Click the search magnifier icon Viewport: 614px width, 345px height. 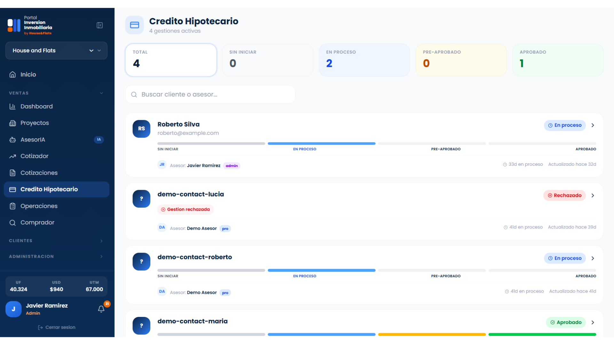134,95
